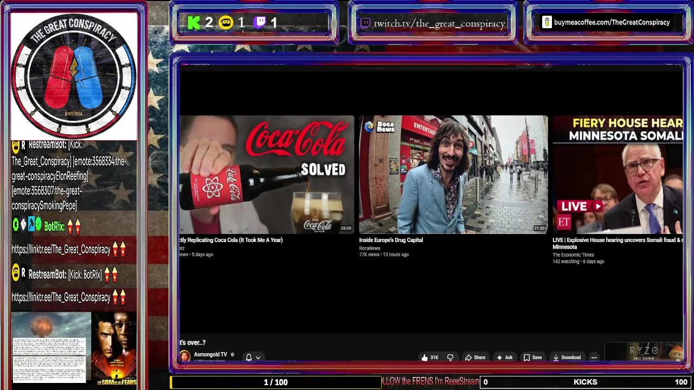Click the popcorn emotes after BotRix name
The width and height of the screenshot is (694, 390).
point(74,226)
